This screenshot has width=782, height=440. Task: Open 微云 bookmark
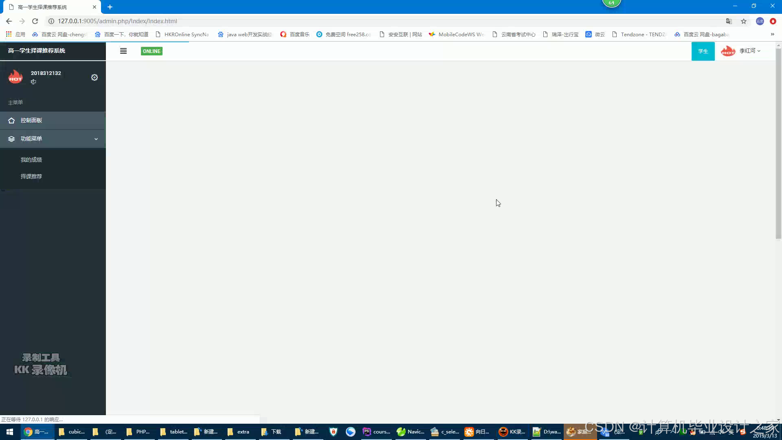click(x=595, y=34)
